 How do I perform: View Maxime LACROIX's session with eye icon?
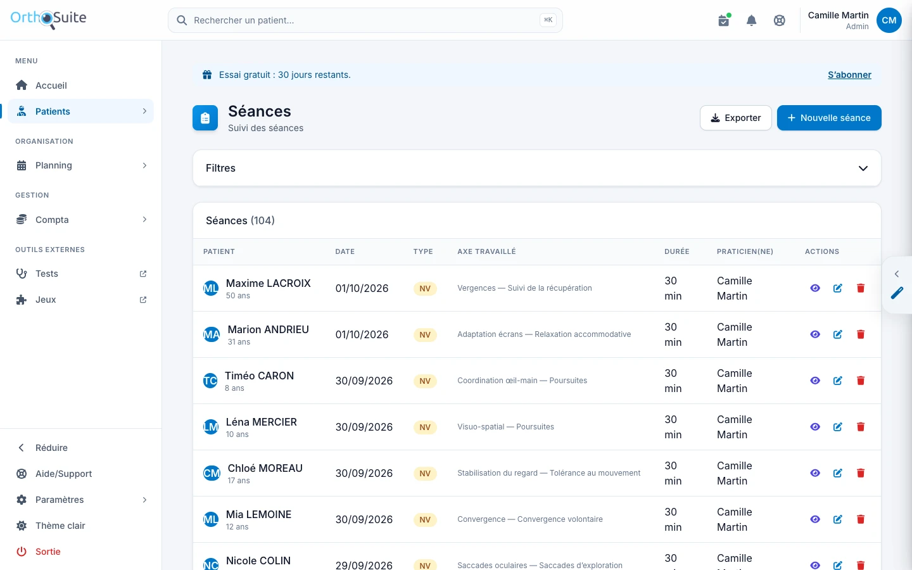815,288
